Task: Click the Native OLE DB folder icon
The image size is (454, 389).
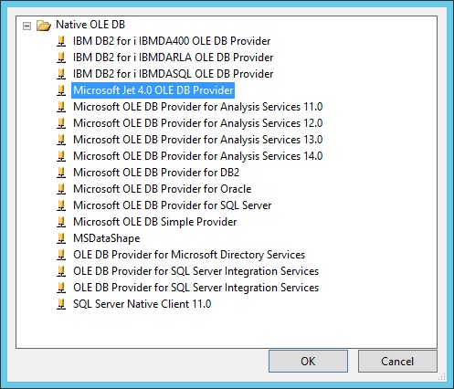Action: tap(44, 26)
